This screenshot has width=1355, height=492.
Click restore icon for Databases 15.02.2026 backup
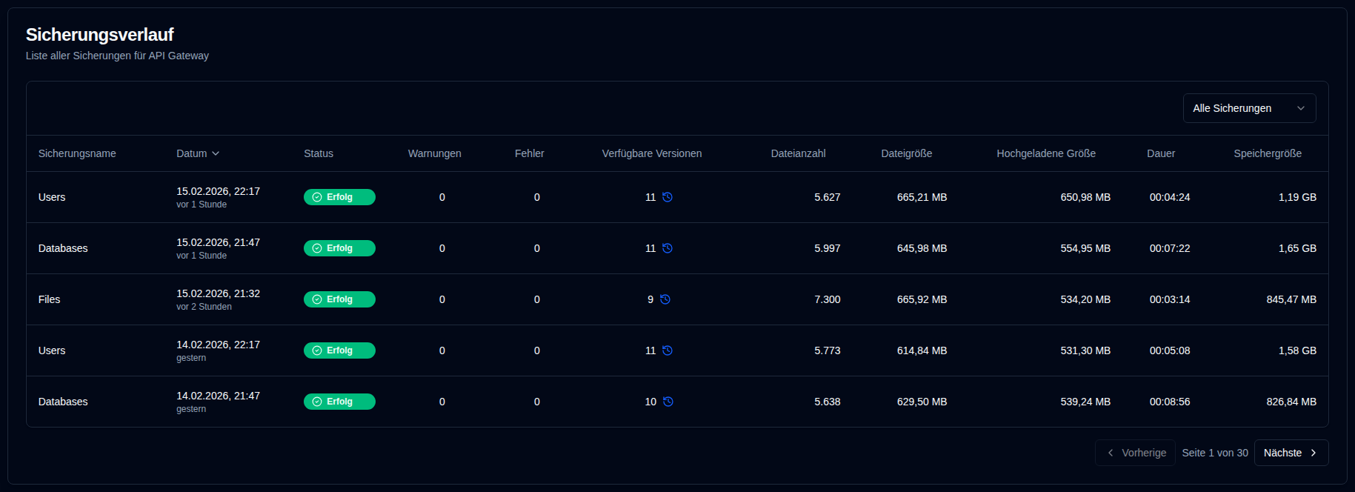tap(667, 248)
